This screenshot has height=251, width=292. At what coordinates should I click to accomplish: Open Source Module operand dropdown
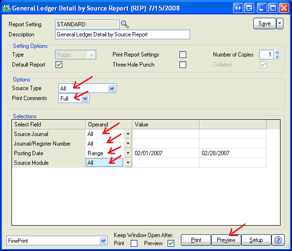(128, 163)
